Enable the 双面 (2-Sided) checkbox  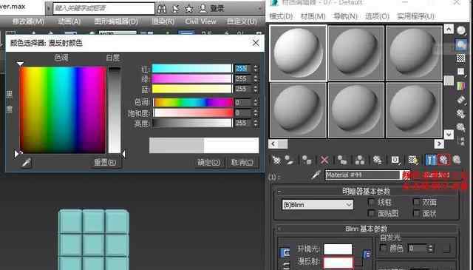tap(416, 202)
